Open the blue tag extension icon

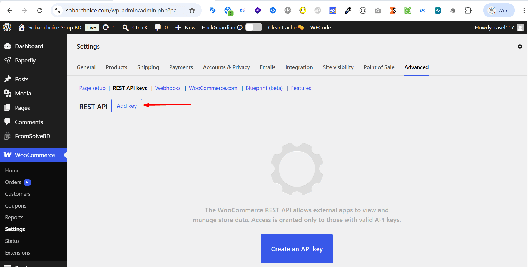pyautogui.click(x=213, y=11)
